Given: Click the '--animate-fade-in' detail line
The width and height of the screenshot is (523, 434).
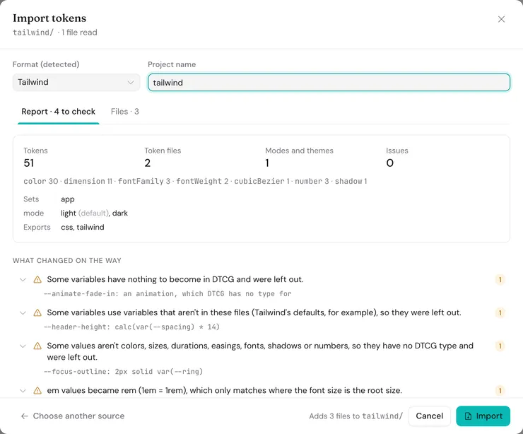Looking at the screenshot, I should tap(168, 294).
